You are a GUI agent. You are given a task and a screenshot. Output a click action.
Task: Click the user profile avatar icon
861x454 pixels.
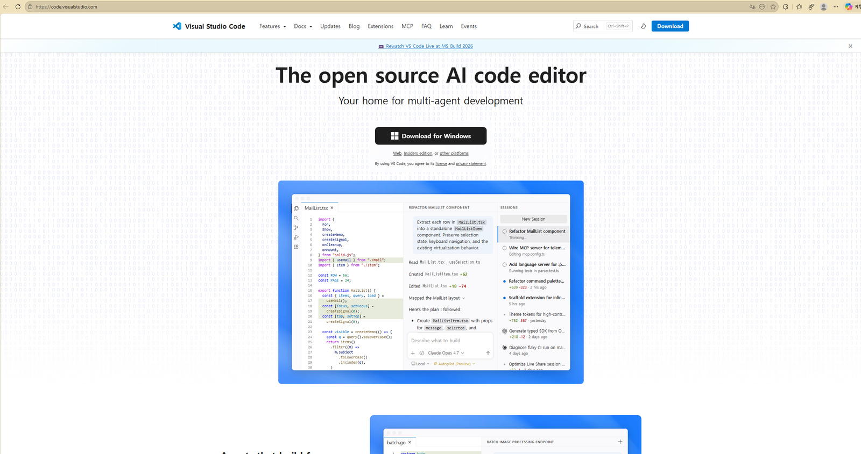pos(824,7)
